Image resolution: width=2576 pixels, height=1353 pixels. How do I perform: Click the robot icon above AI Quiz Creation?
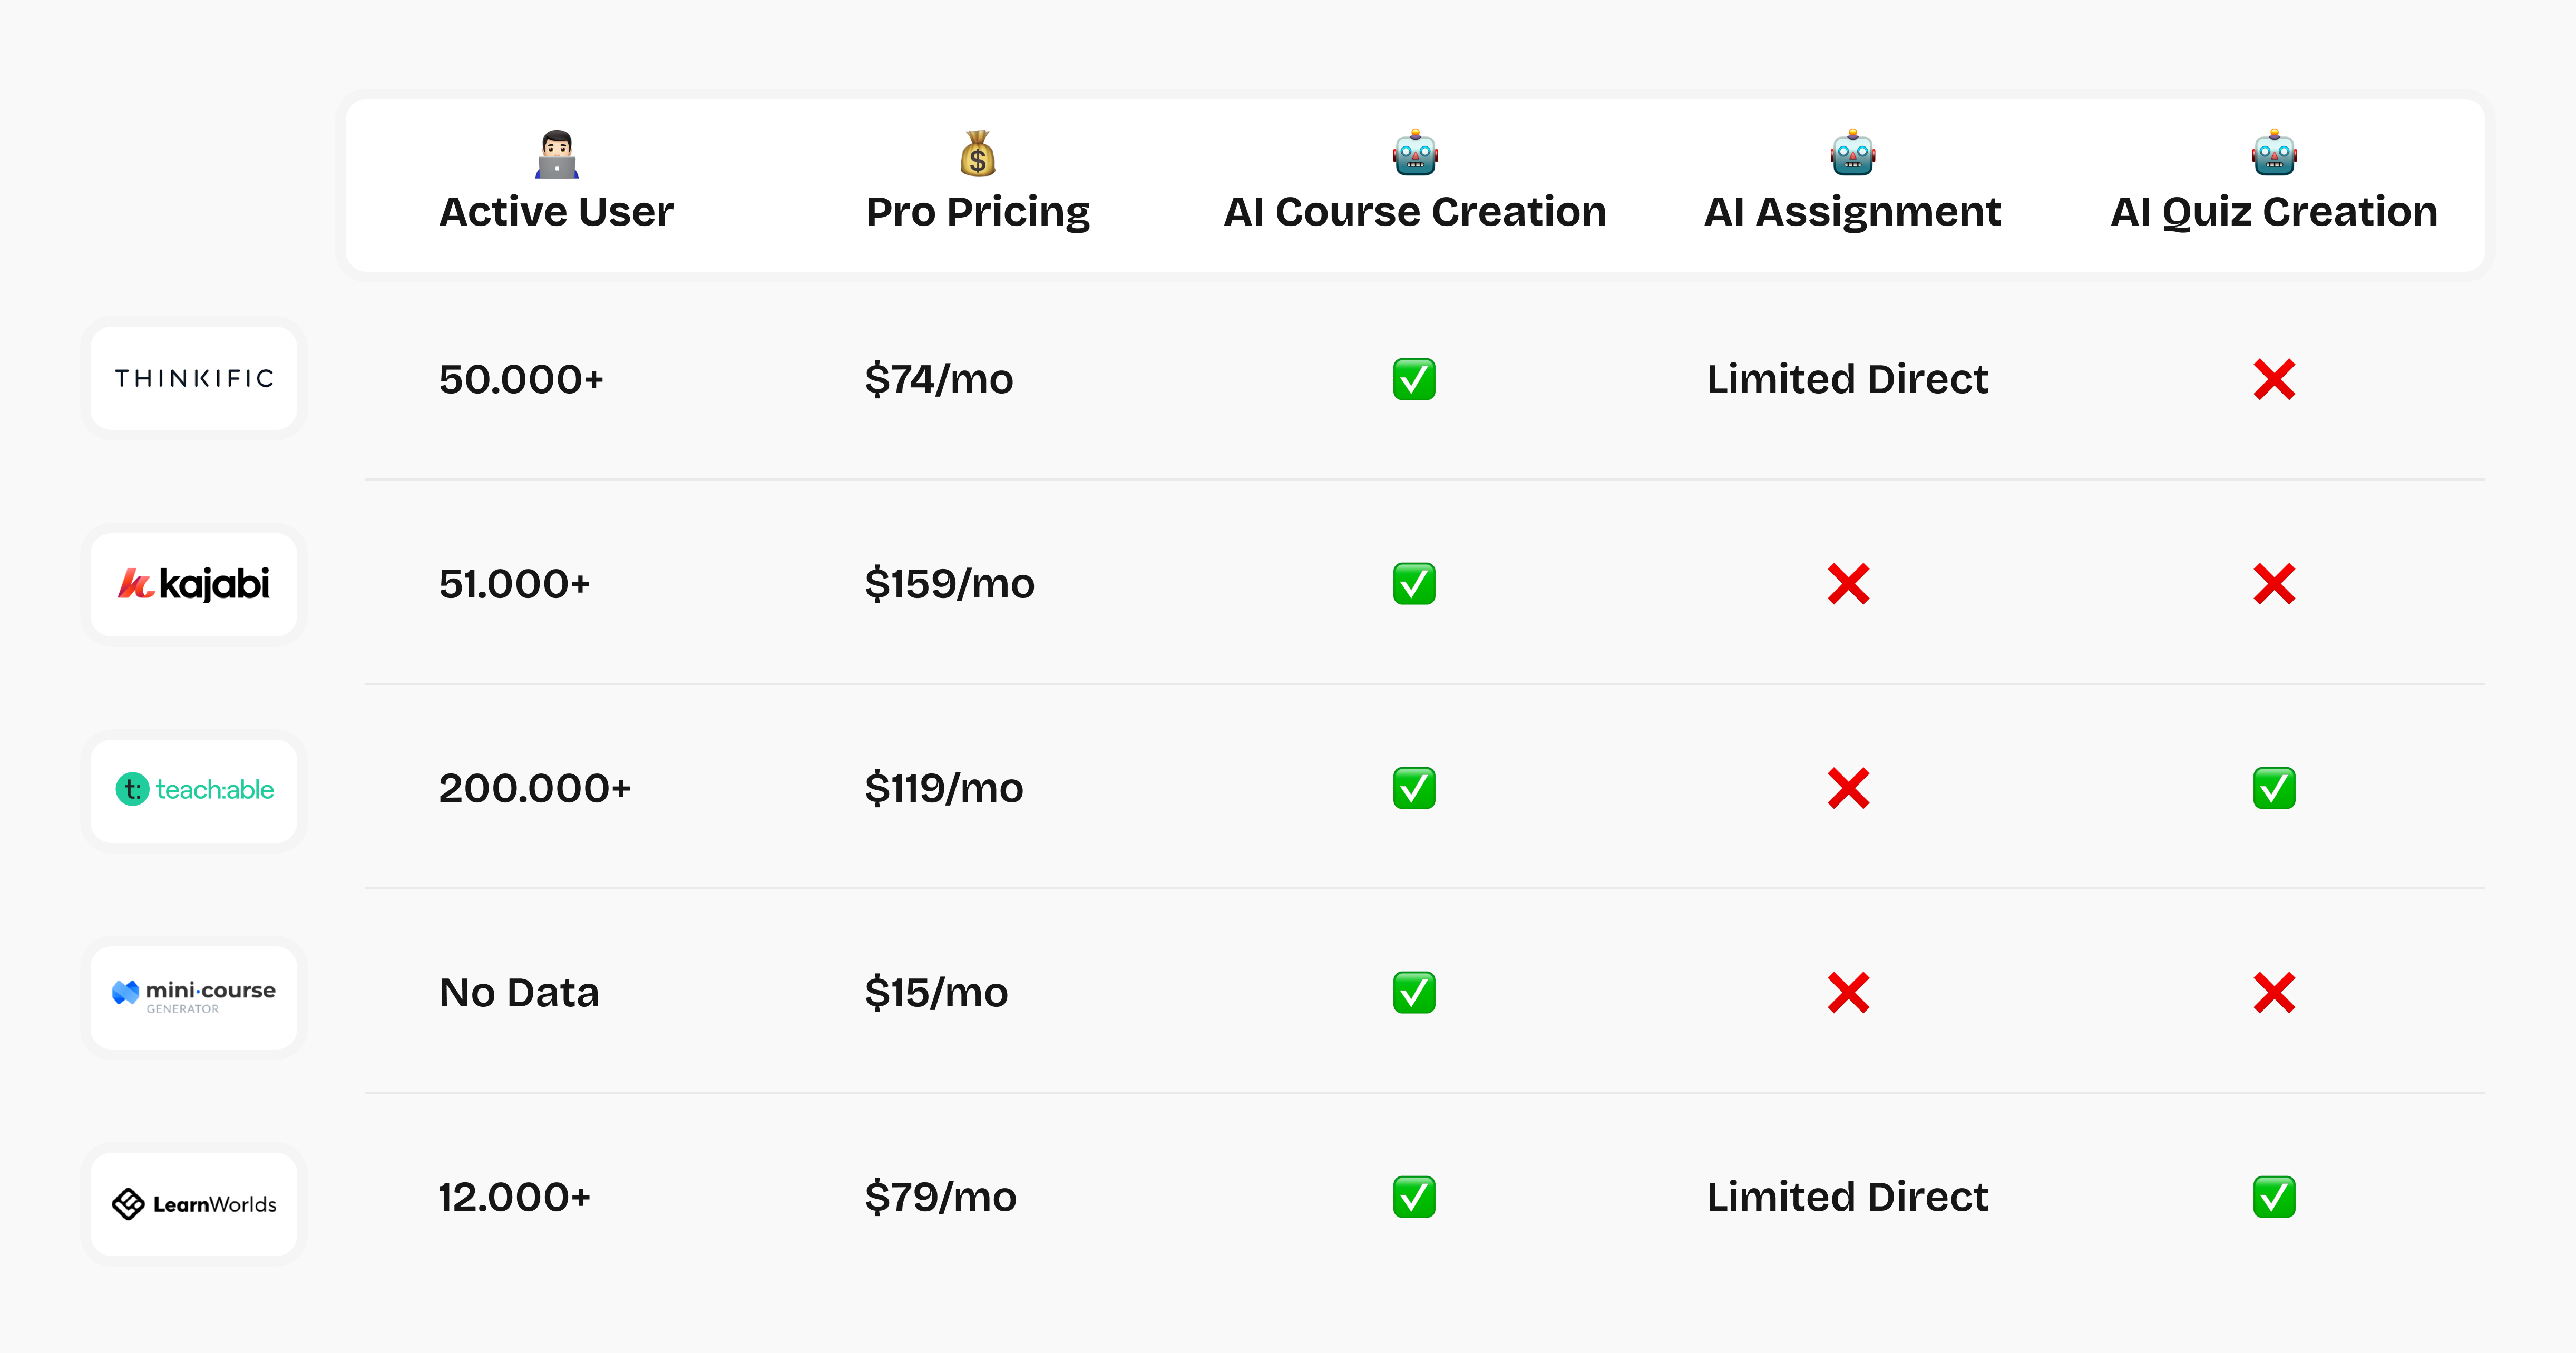click(x=2274, y=152)
